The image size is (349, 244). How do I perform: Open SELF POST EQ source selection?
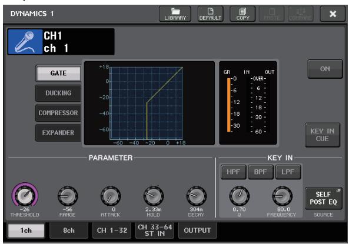click(324, 198)
